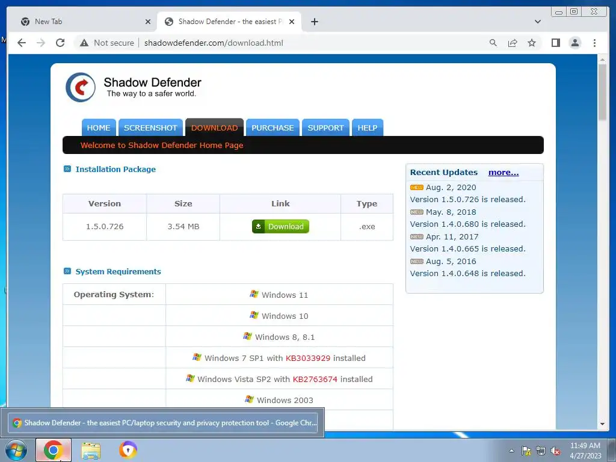Viewport: 616px width, 462px height.
Task: Click the Chrome window preview thumbnail
Action: [x=162, y=423]
